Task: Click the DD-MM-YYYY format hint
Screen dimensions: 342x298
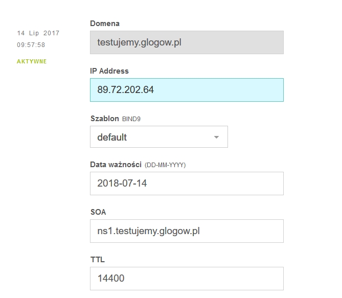Action: [x=165, y=165]
